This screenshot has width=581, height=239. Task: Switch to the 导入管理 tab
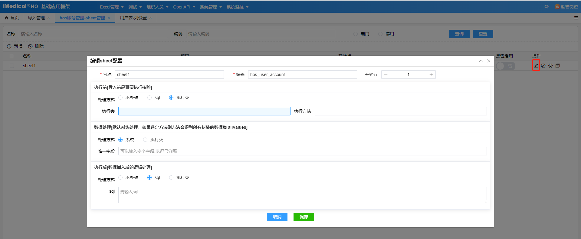coord(36,18)
